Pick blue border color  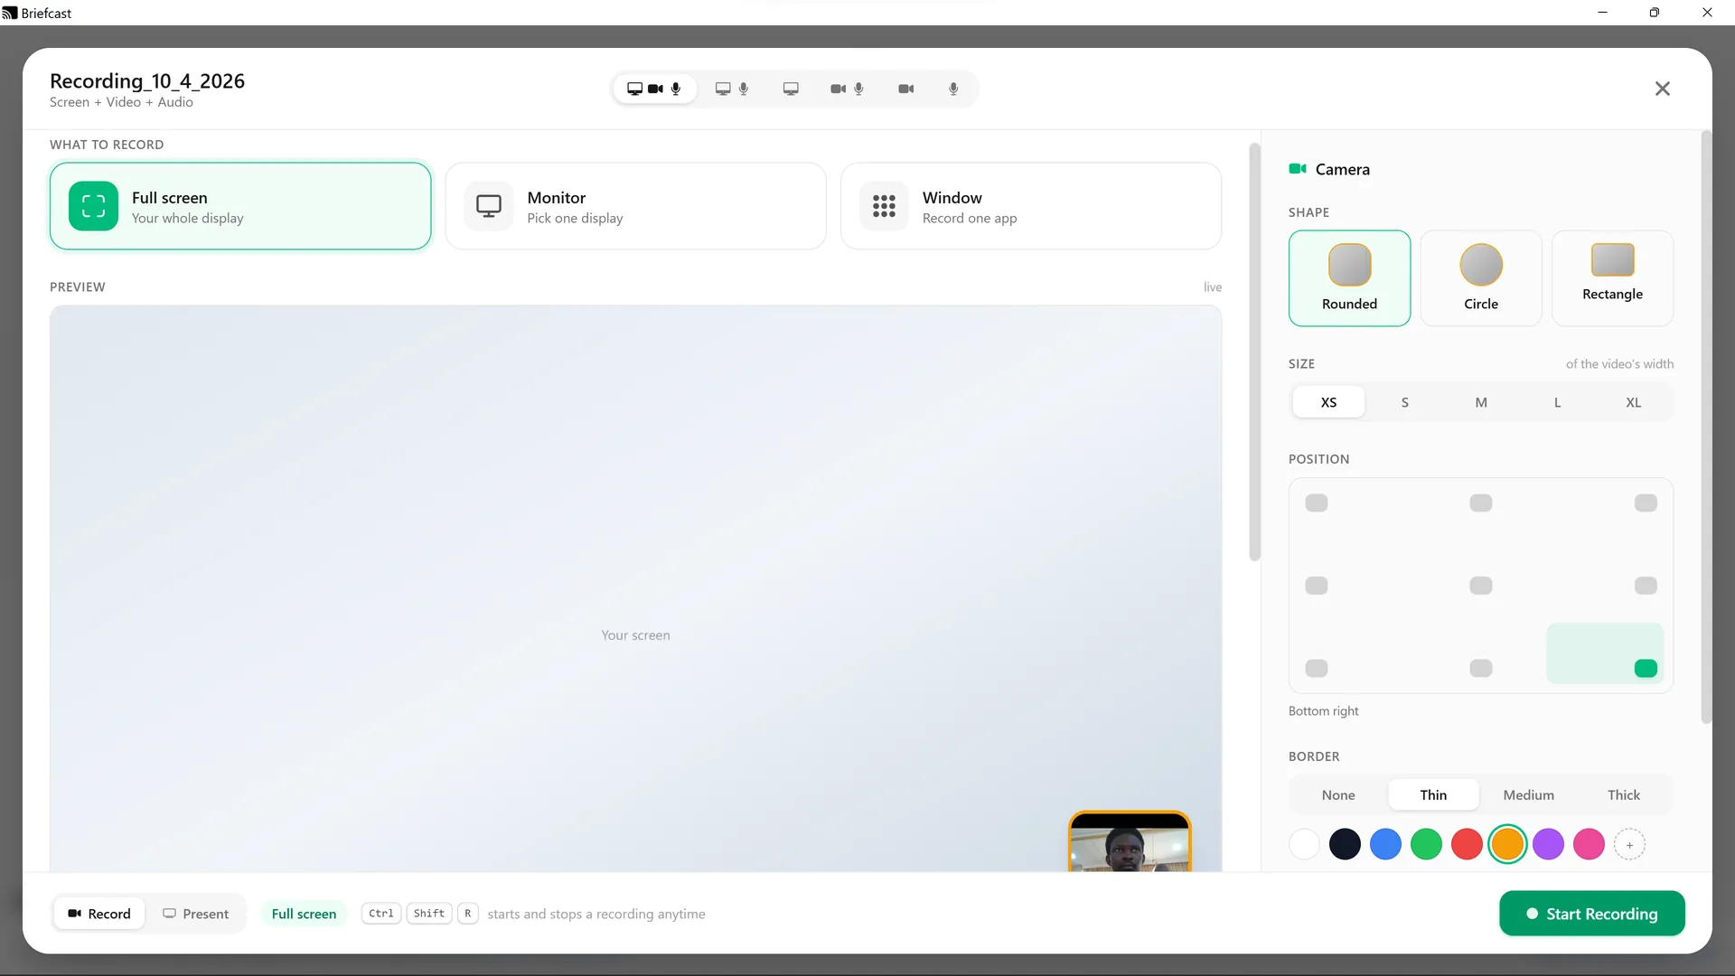click(x=1385, y=844)
